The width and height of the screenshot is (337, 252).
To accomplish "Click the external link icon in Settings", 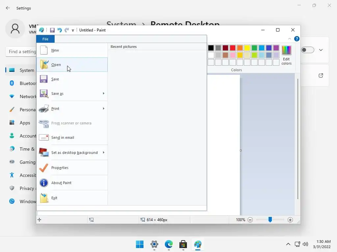I will [x=321, y=75].
